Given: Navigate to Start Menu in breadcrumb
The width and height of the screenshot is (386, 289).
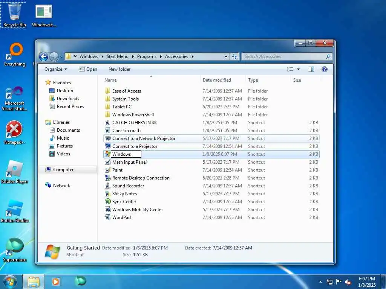Looking at the screenshot, I should [x=118, y=56].
